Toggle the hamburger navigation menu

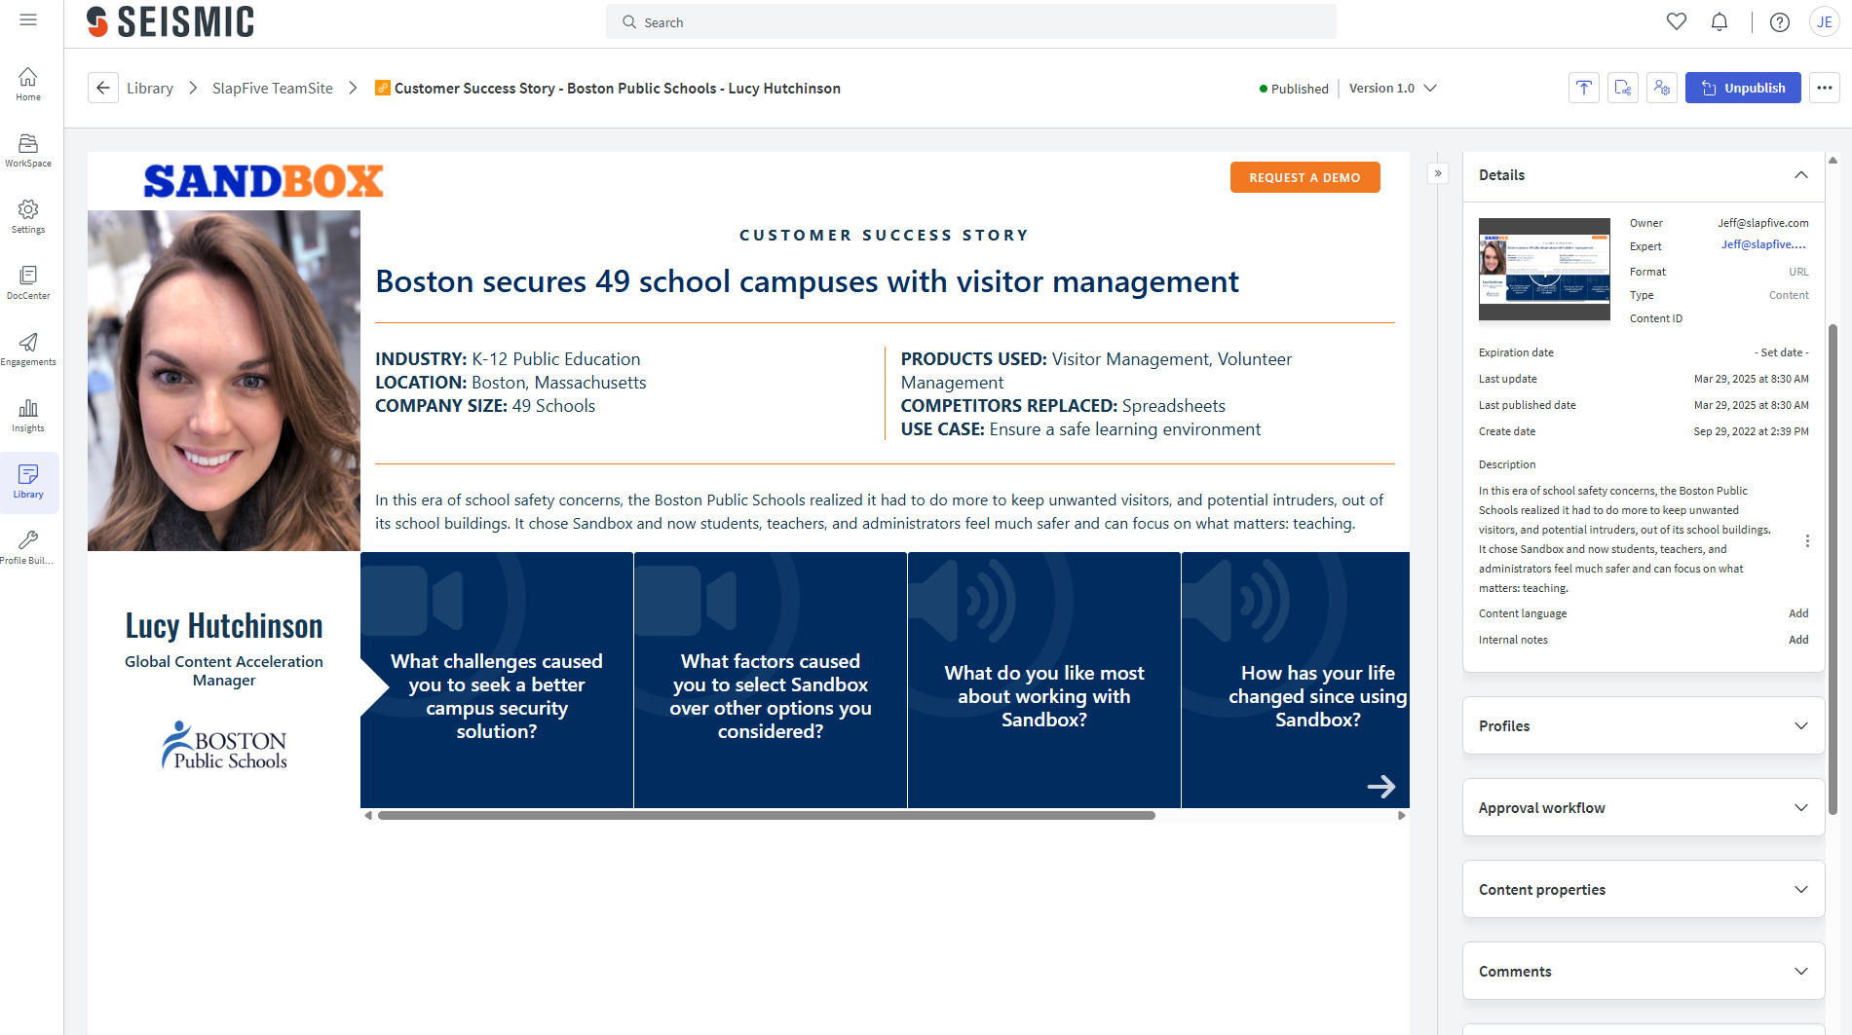click(28, 19)
